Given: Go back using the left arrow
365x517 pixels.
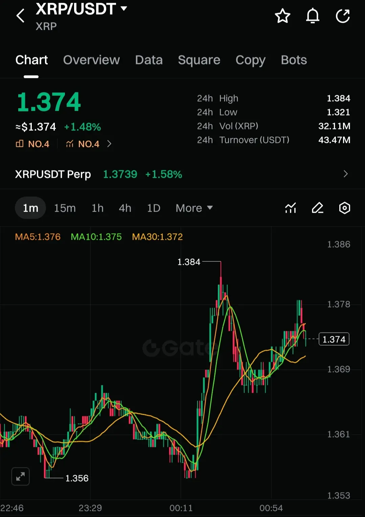Looking at the screenshot, I should pyautogui.click(x=20, y=16).
